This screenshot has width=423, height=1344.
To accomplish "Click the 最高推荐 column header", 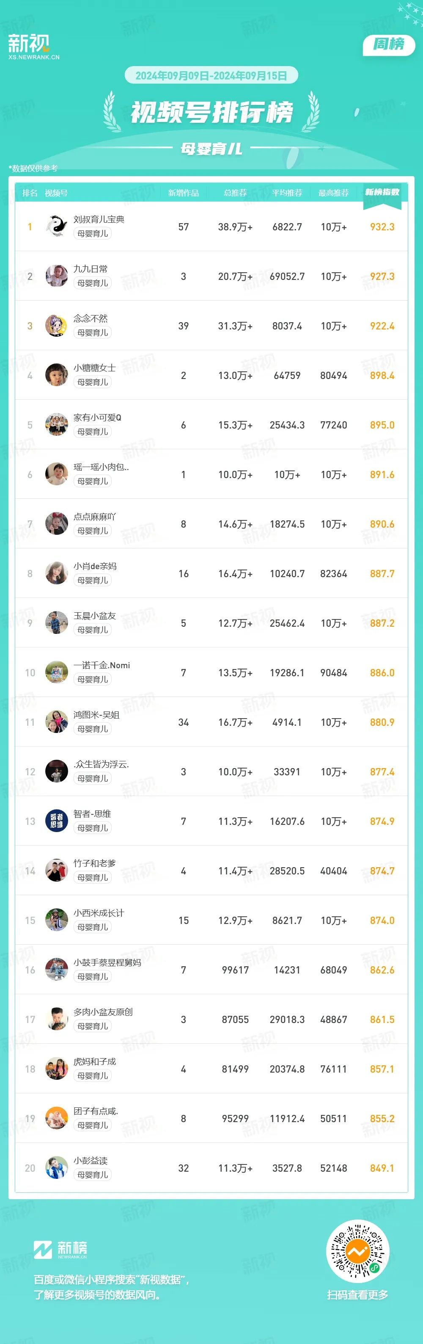I will pos(333,193).
